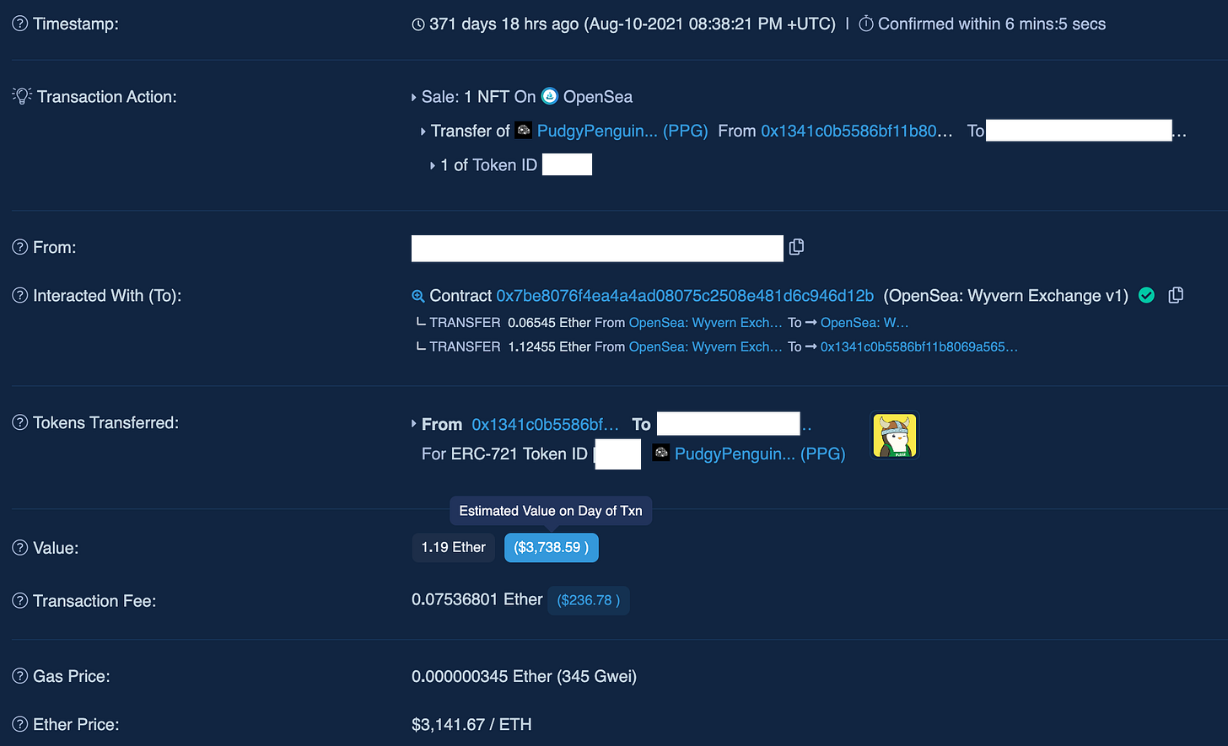The height and width of the screenshot is (746, 1228).
Task: Click help icon beside From label
Action: 20,248
